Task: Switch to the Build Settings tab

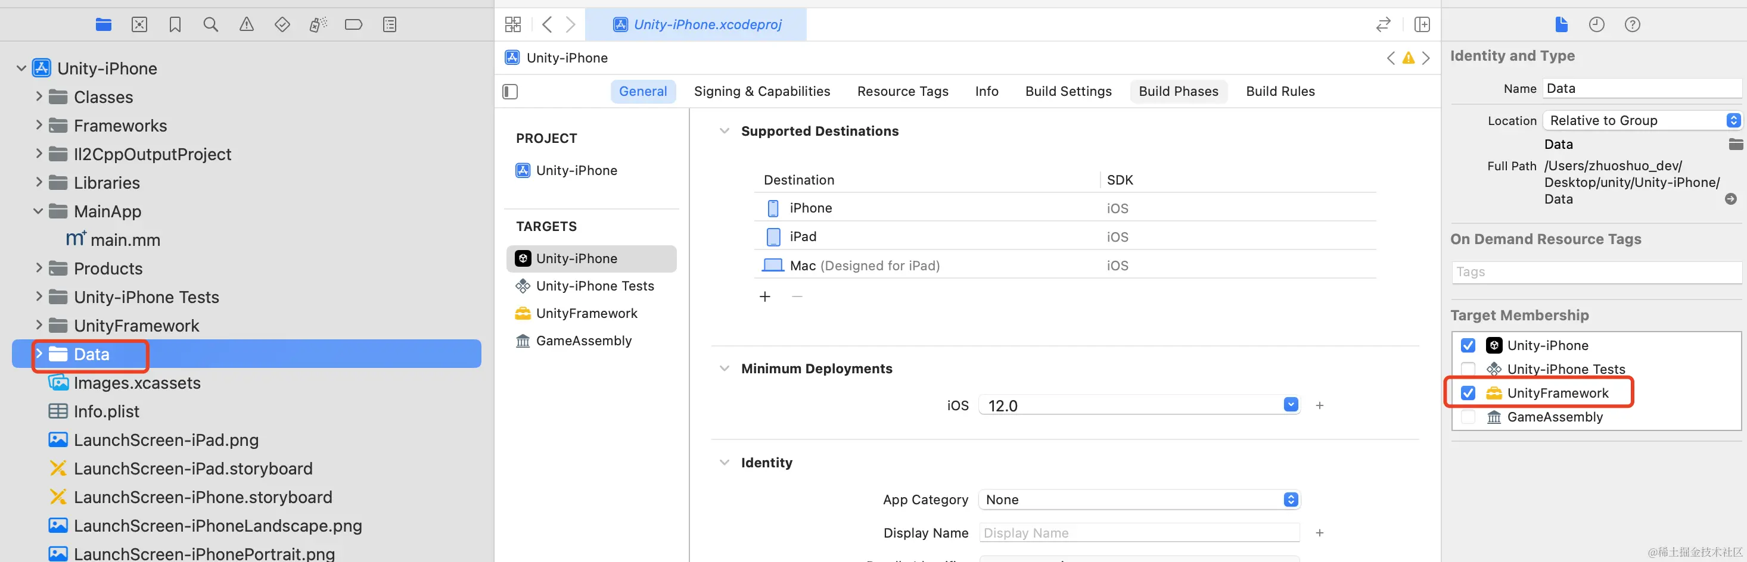Action: point(1068,92)
